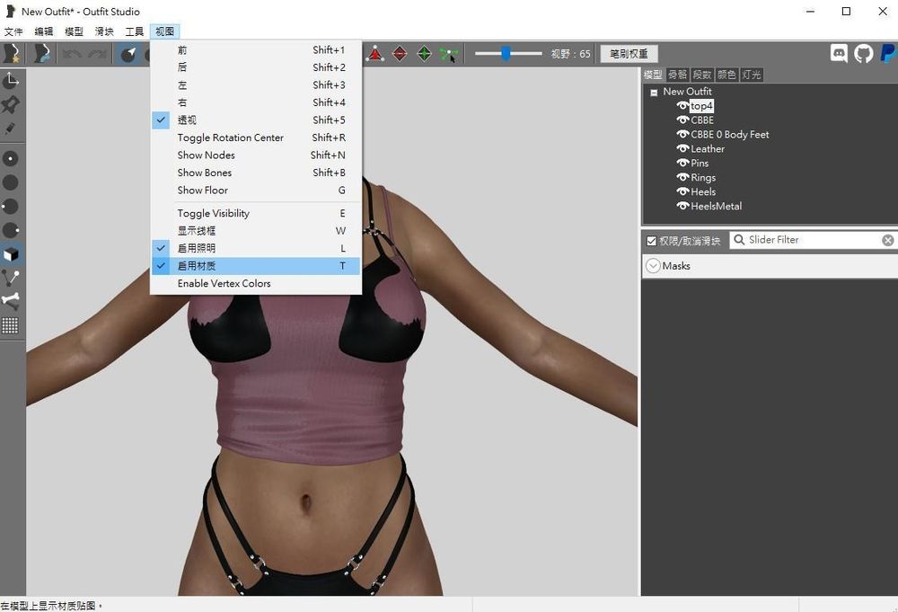This screenshot has height=612, width=898.
Task: Select the bone icon in left sidebar
Action: click(x=11, y=301)
